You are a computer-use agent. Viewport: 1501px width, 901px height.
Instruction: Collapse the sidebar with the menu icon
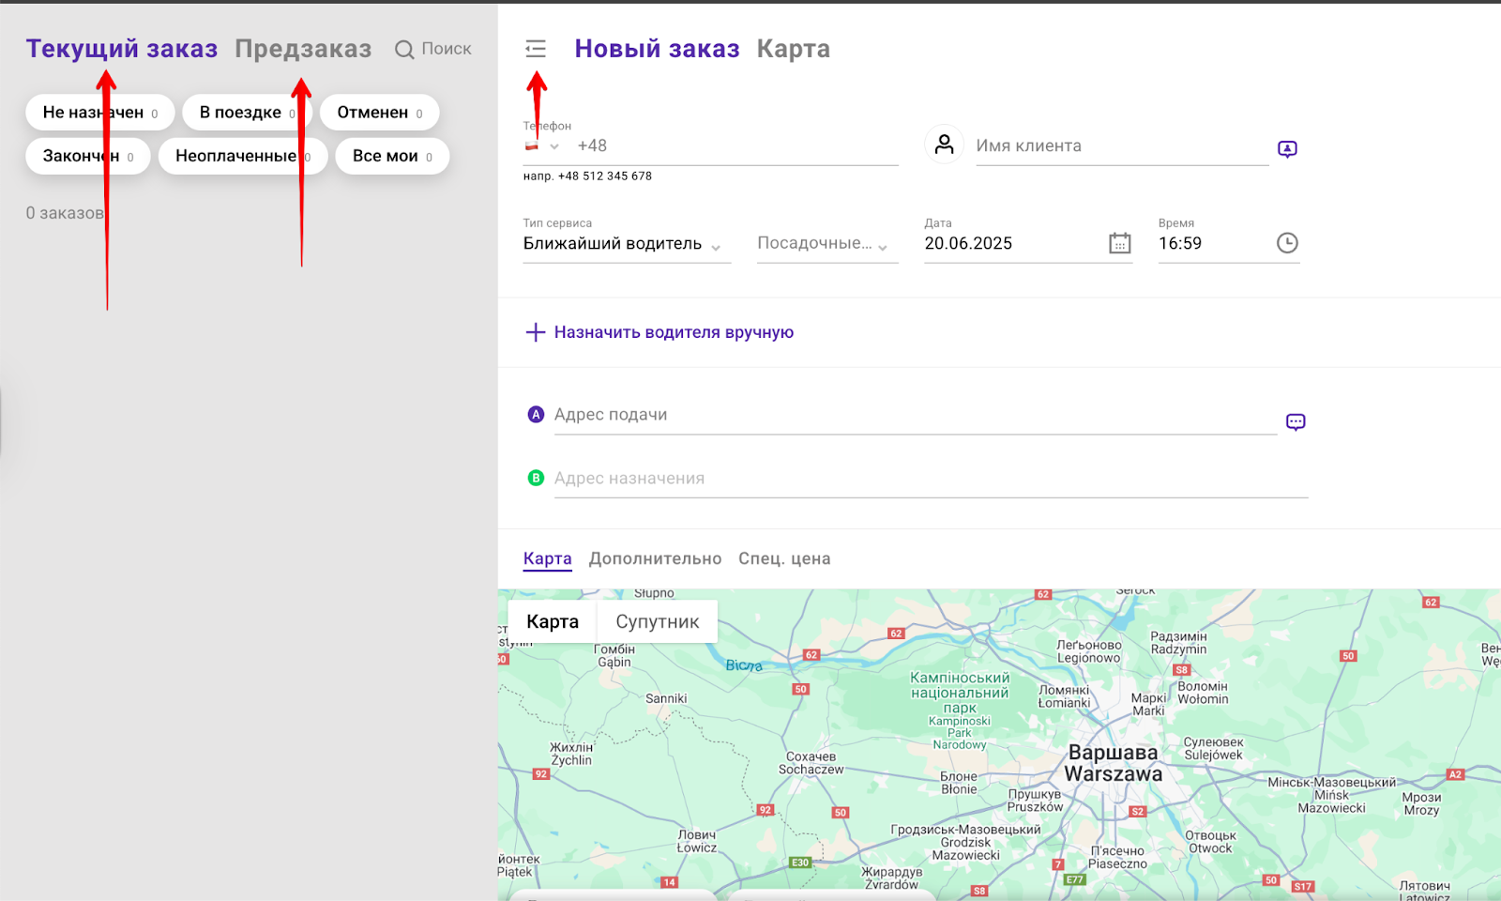pyautogui.click(x=536, y=49)
